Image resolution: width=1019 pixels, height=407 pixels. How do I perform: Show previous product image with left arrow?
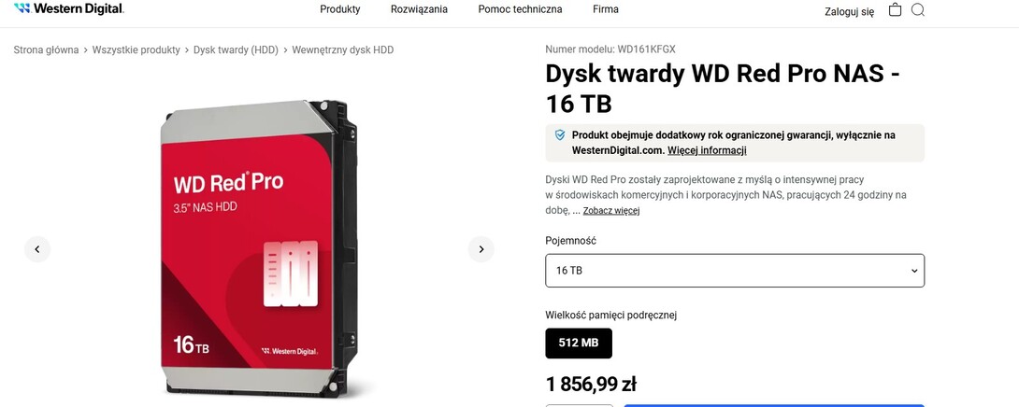(37, 249)
